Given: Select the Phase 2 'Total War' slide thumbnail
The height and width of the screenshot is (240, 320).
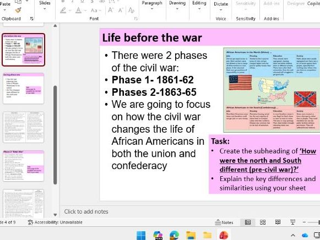Looking at the screenshot, I should pos(24,166).
